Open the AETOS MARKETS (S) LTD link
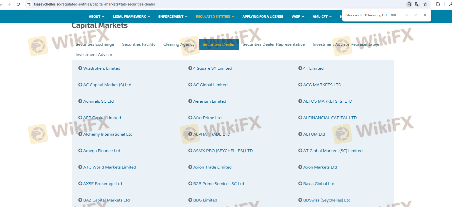Image resolution: width=452 pixels, height=207 pixels. point(327,101)
